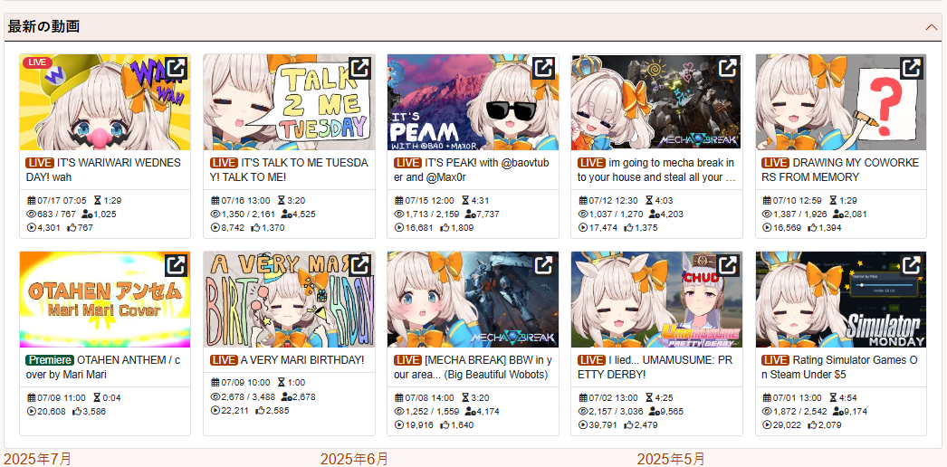Click external link icon on IT'S PEAK video

(543, 68)
